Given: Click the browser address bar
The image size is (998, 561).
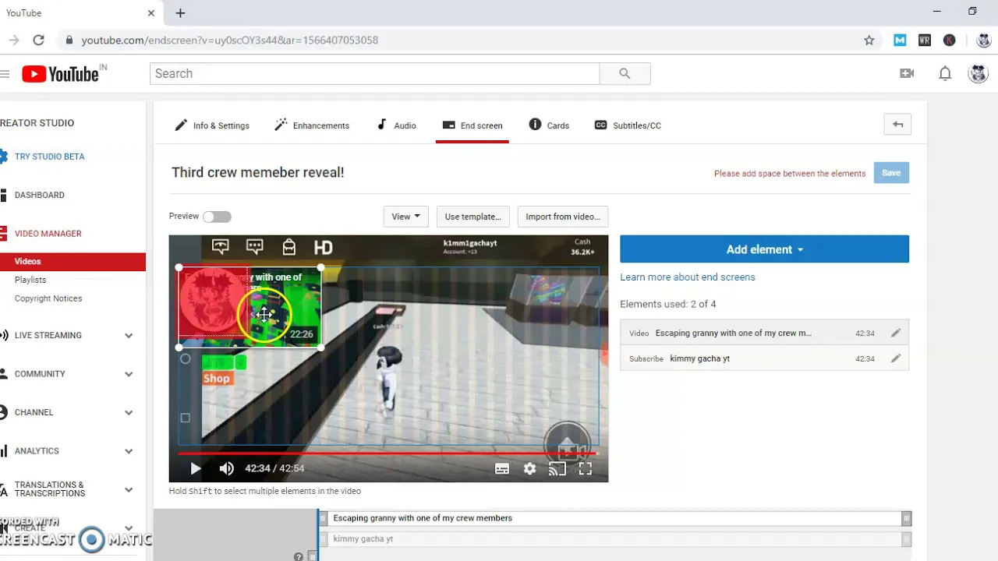Looking at the screenshot, I should coord(460,40).
